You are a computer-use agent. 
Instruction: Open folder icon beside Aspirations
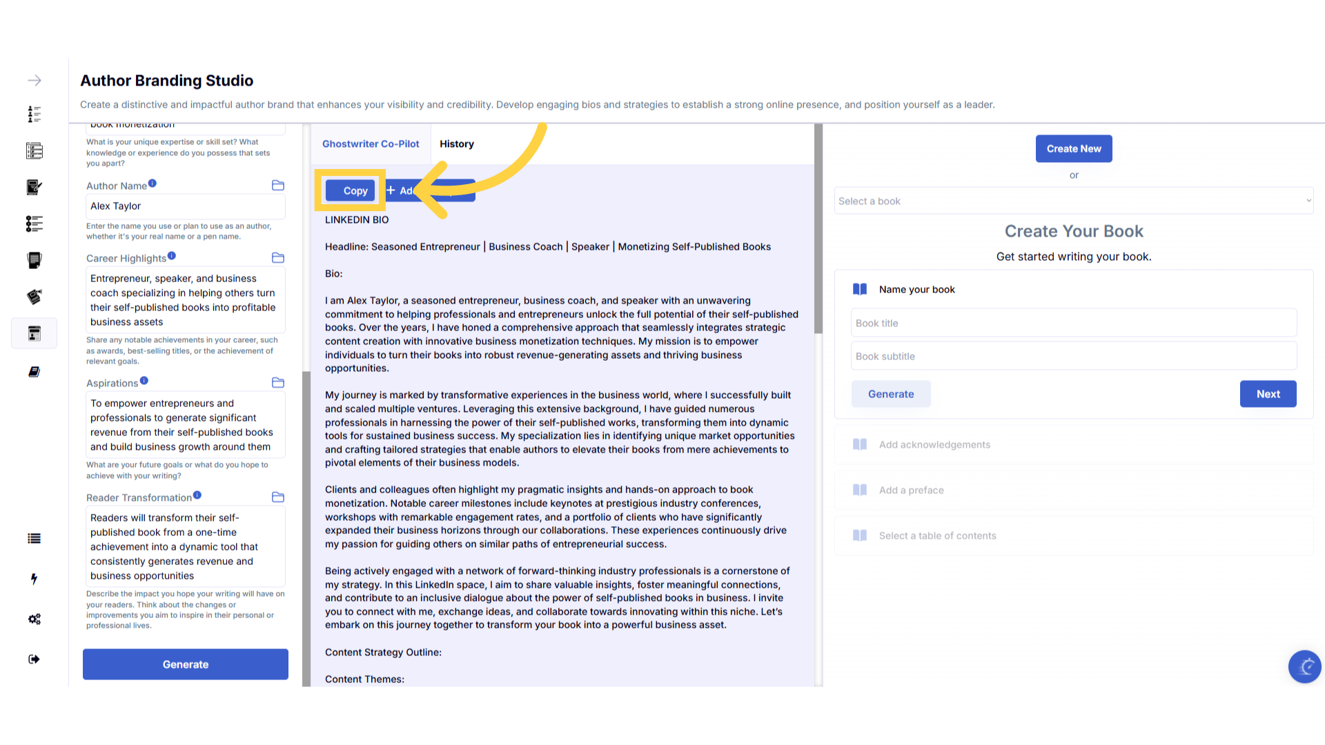click(x=278, y=382)
